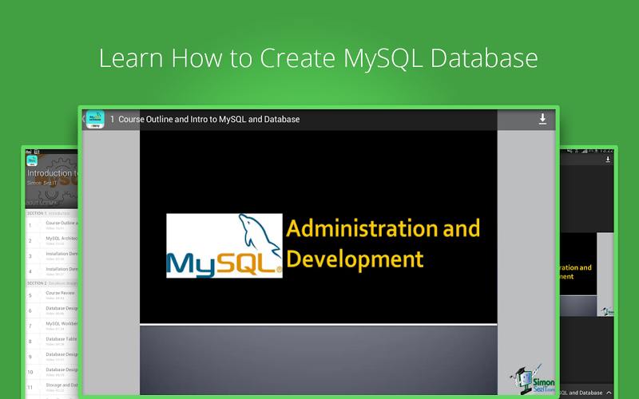Open lecture 6 Database Design
The width and height of the screenshot is (639, 399).
click(51, 310)
